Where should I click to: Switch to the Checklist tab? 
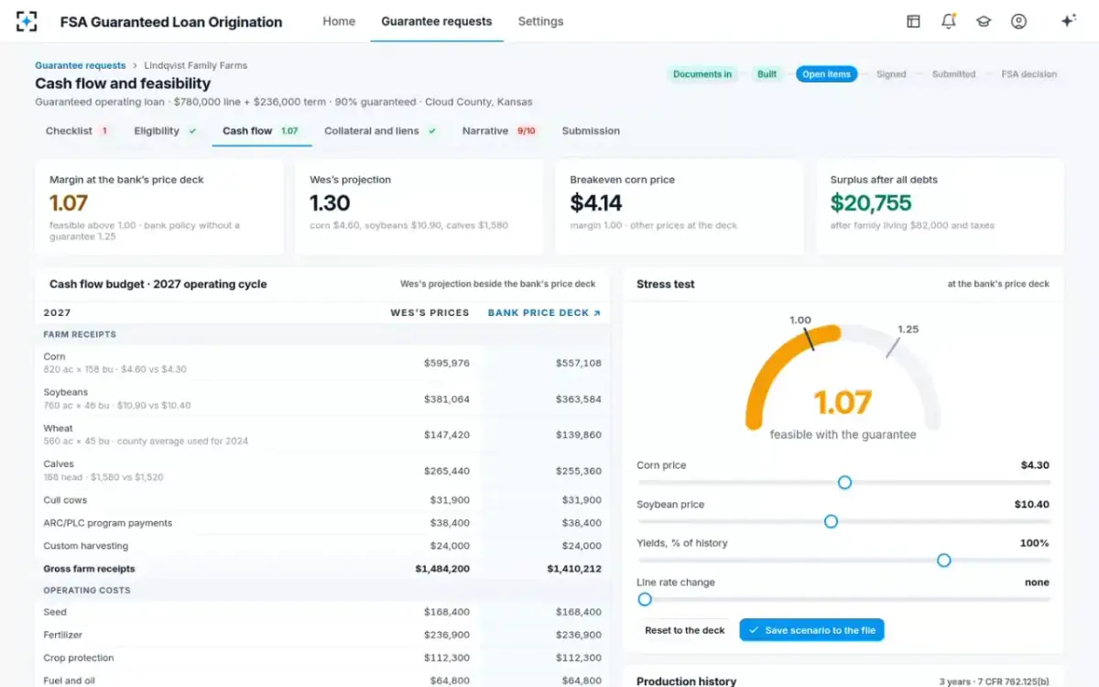click(x=78, y=131)
